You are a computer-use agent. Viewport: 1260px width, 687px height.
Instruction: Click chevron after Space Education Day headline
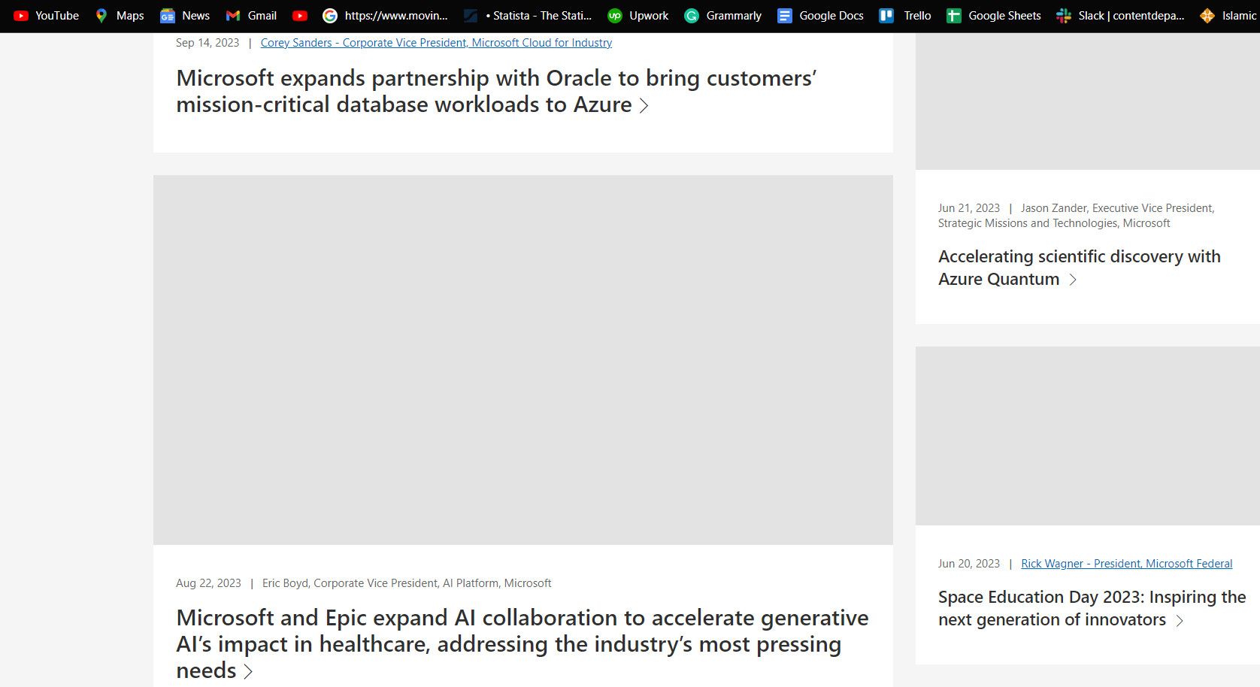click(x=1180, y=621)
